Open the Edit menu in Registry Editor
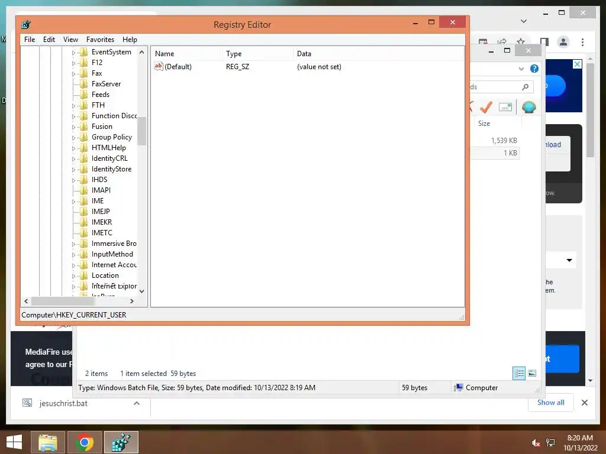This screenshot has height=454, width=606. pyautogui.click(x=49, y=40)
